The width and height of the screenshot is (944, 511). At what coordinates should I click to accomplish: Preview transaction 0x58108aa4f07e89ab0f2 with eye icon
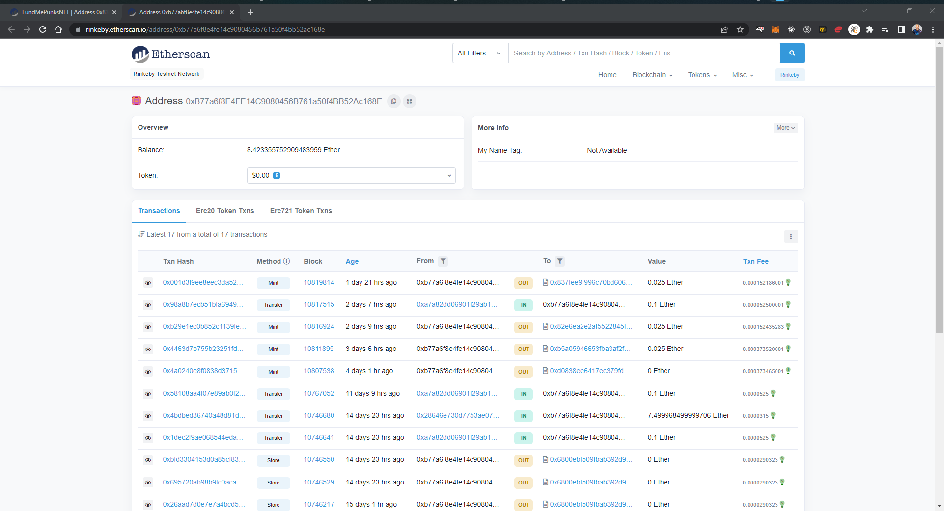(x=148, y=394)
